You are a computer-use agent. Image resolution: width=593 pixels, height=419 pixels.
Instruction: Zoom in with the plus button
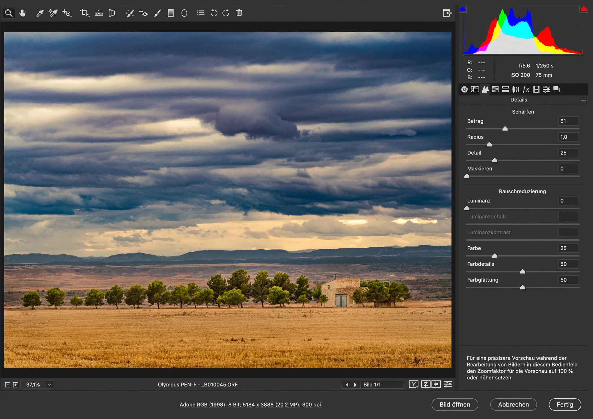(16, 385)
